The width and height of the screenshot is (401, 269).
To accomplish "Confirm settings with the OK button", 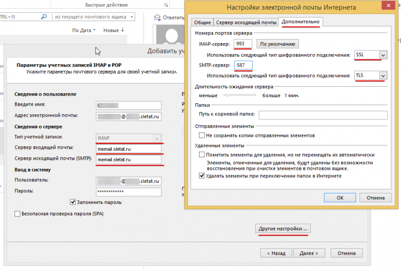I will [340, 198].
